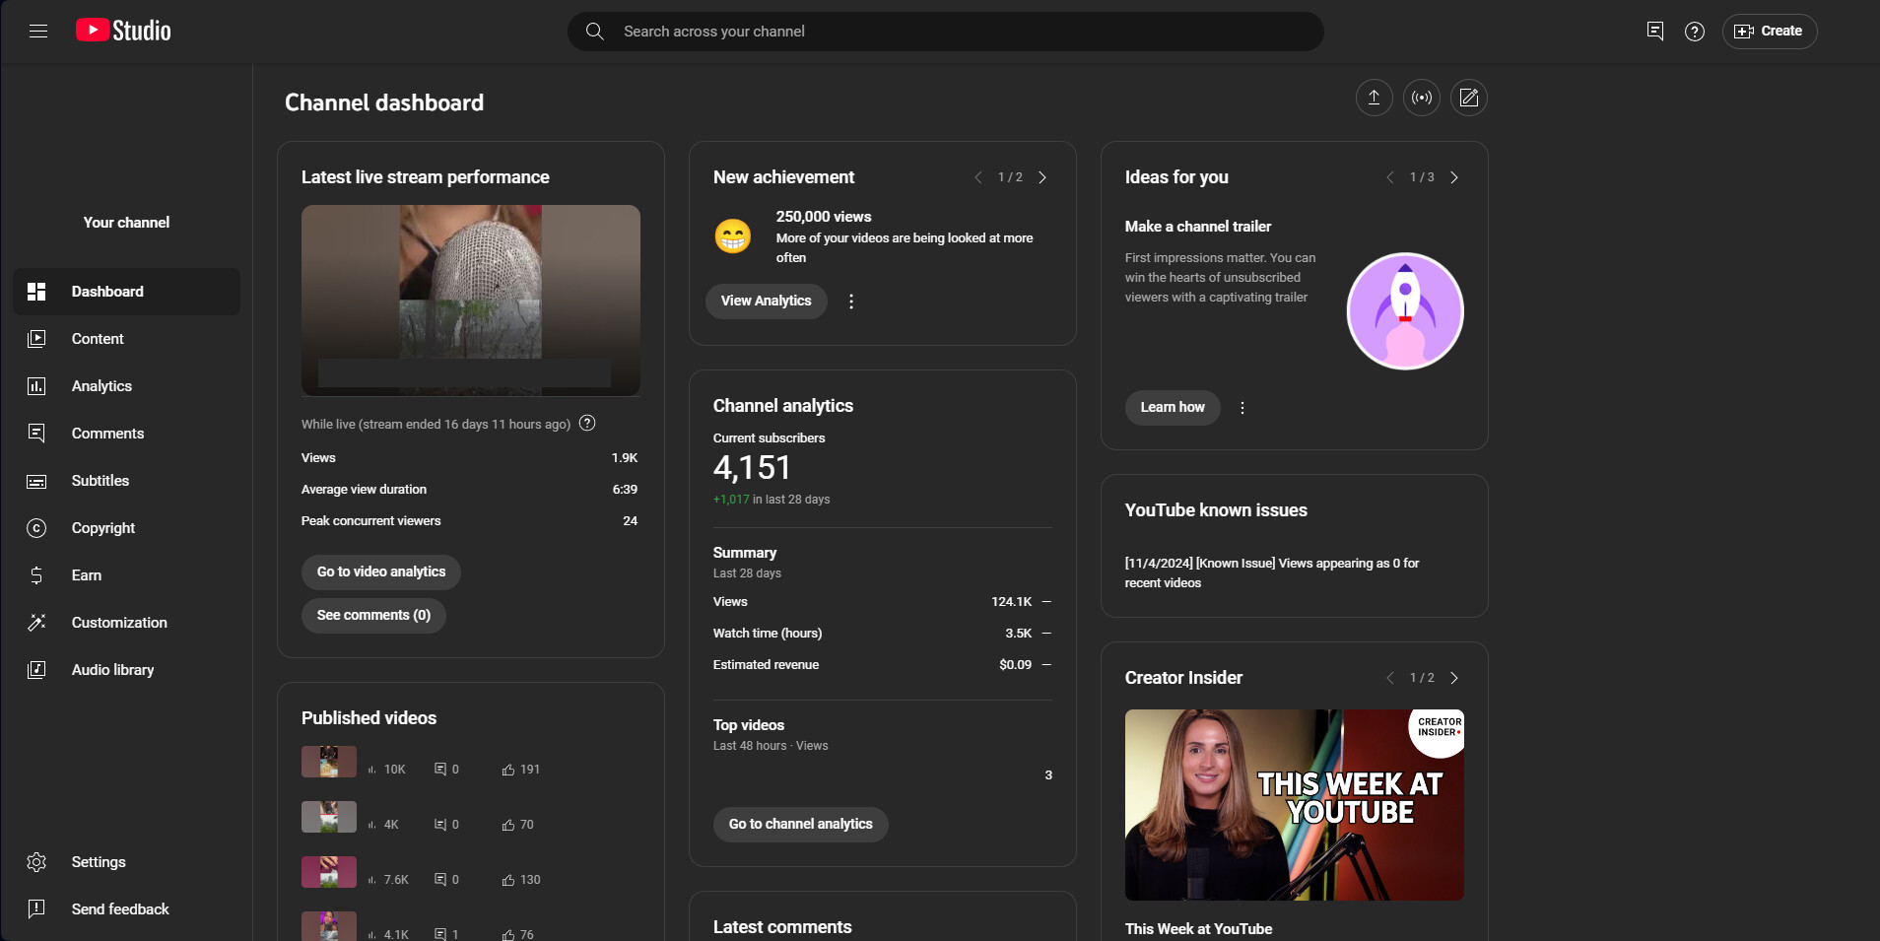Image resolution: width=1880 pixels, height=941 pixels.
Task: Click the Create button
Action: [1770, 32]
